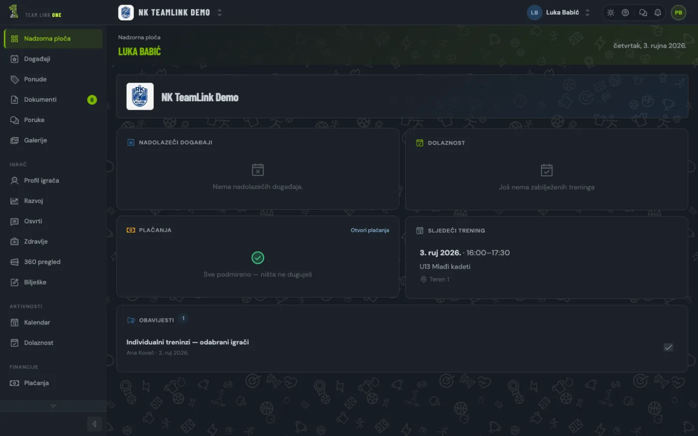Open notifications bell icon

click(658, 12)
